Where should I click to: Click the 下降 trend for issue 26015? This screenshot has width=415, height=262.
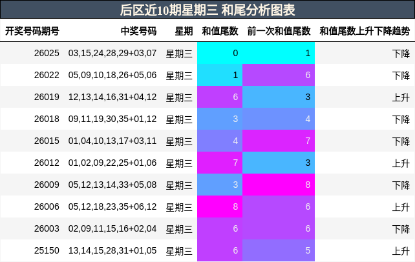(401, 141)
